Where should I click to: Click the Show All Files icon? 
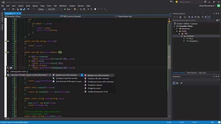pos(199,17)
